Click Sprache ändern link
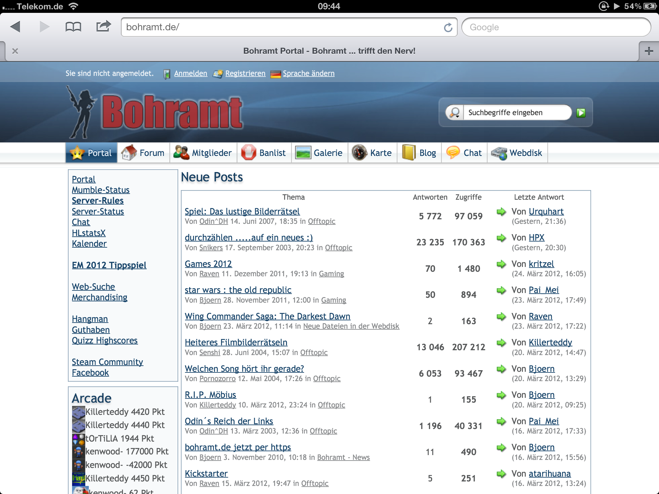659x494 pixels. click(x=308, y=74)
